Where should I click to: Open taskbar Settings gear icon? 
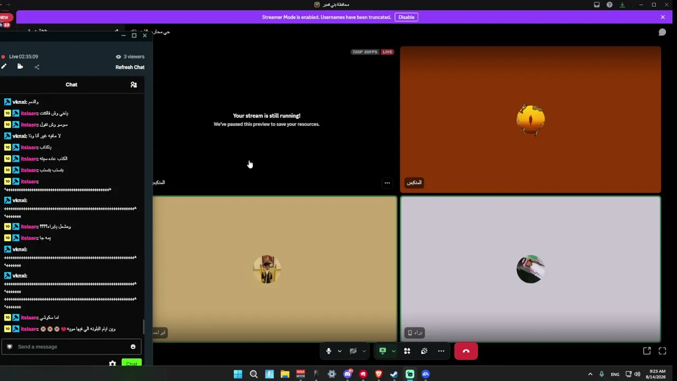(x=332, y=374)
